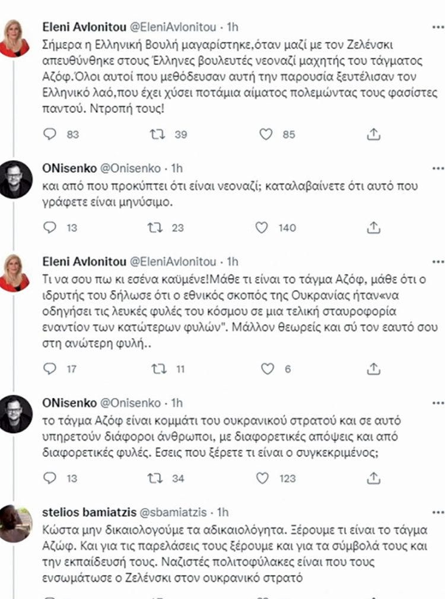The image size is (445, 599).
Task: Open the share icon on ONisenko's second reply
Action: click(x=374, y=475)
